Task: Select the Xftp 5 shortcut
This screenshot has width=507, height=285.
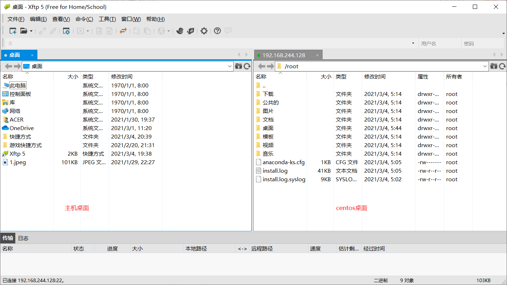Action: (17, 154)
